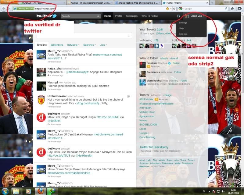The width and height of the screenshot is (244, 195).
Task: Expand the Lists dropdown tab
Action: click(103, 45)
